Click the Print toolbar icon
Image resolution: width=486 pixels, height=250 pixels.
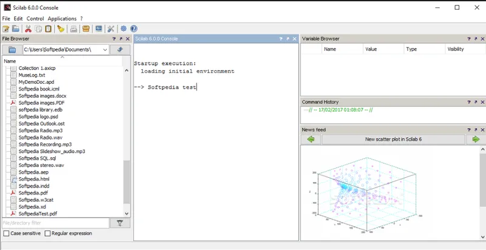coord(74,29)
